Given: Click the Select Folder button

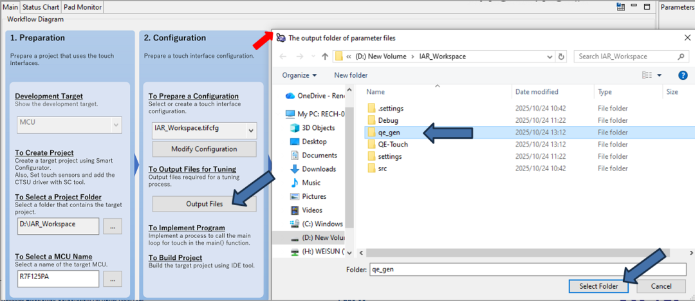Looking at the screenshot, I should coord(599,286).
